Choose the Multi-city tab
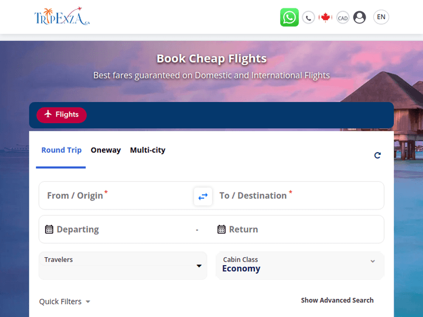This screenshot has width=423, height=317. pos(148,150)
